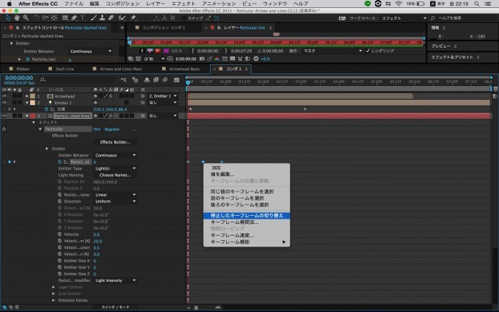
Task: Click the Direction property stopwatch icon
Action: pyautogui.click(x=61, y=201)
